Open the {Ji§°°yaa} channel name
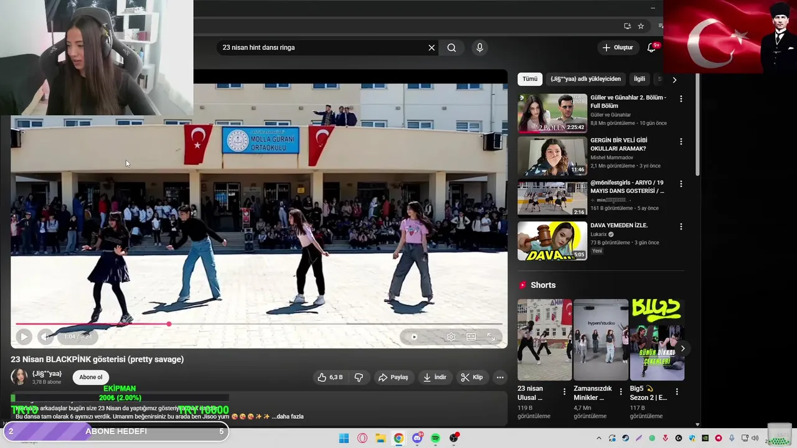This screenshot has height=448, width=797. point(47,373)
